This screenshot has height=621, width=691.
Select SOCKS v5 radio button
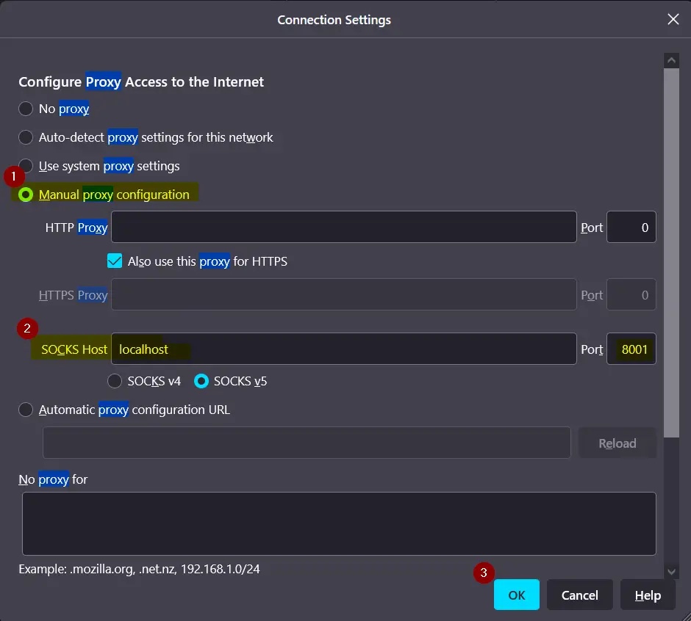click(x=201, y=381)
